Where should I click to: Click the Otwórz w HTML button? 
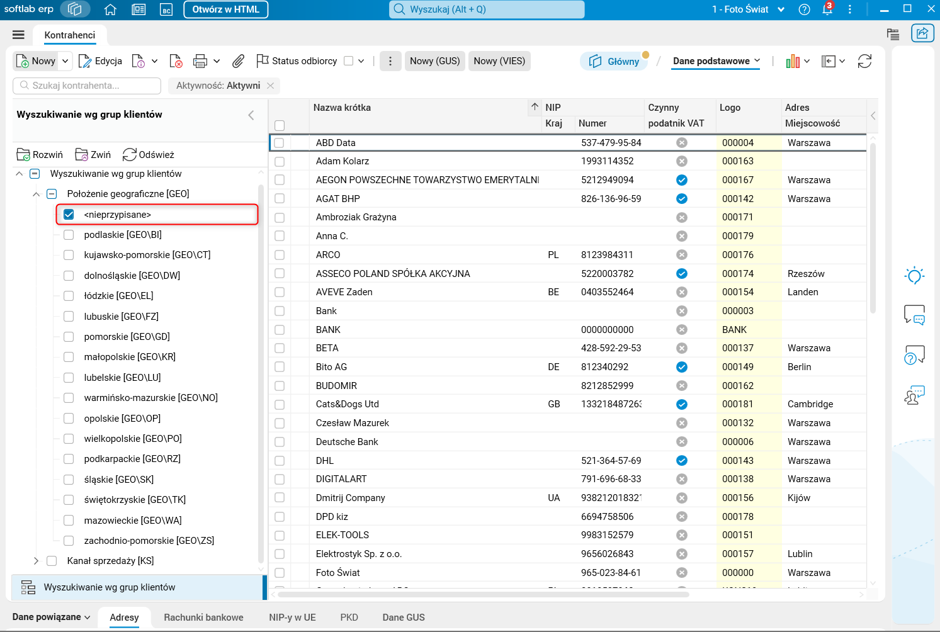pyautogui.click(x=225, y=9)
